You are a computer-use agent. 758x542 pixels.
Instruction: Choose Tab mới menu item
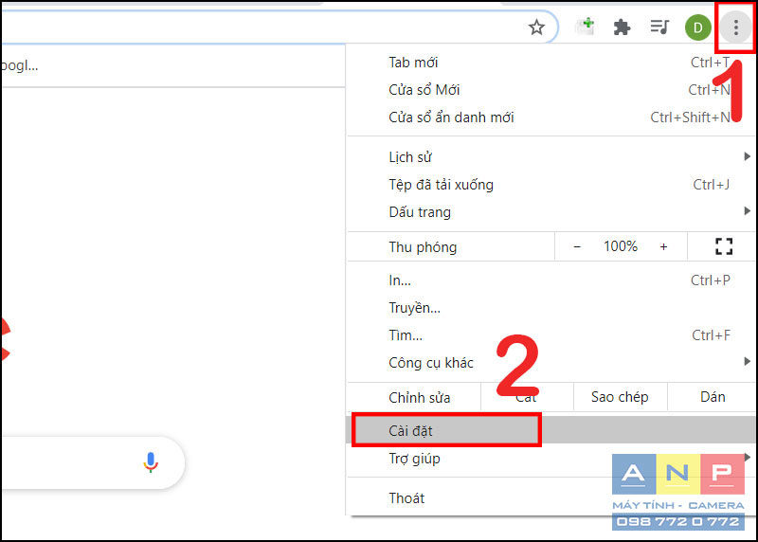click(550, 63)
